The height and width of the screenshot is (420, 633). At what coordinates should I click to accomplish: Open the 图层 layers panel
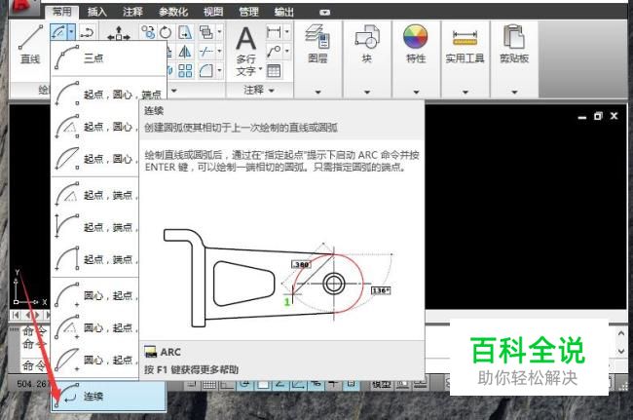(x=317, y=44)
